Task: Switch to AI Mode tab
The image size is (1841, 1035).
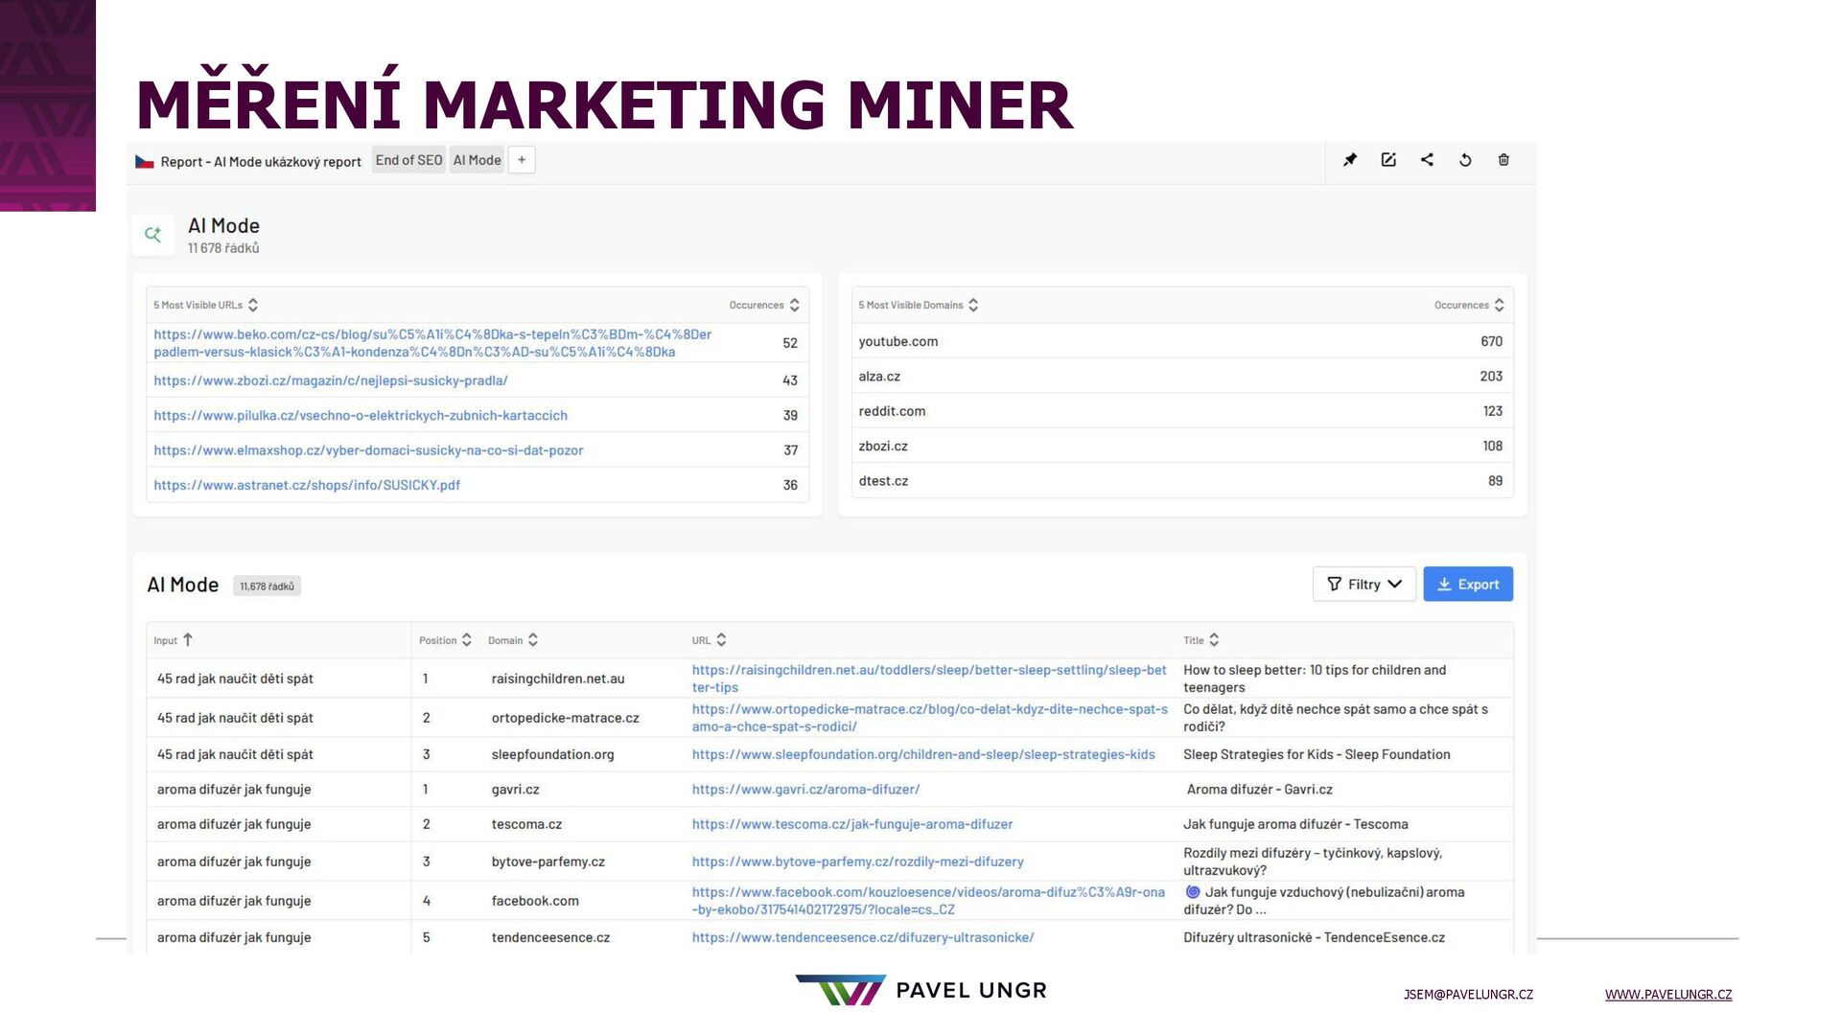Action: (x=477, y=160)
